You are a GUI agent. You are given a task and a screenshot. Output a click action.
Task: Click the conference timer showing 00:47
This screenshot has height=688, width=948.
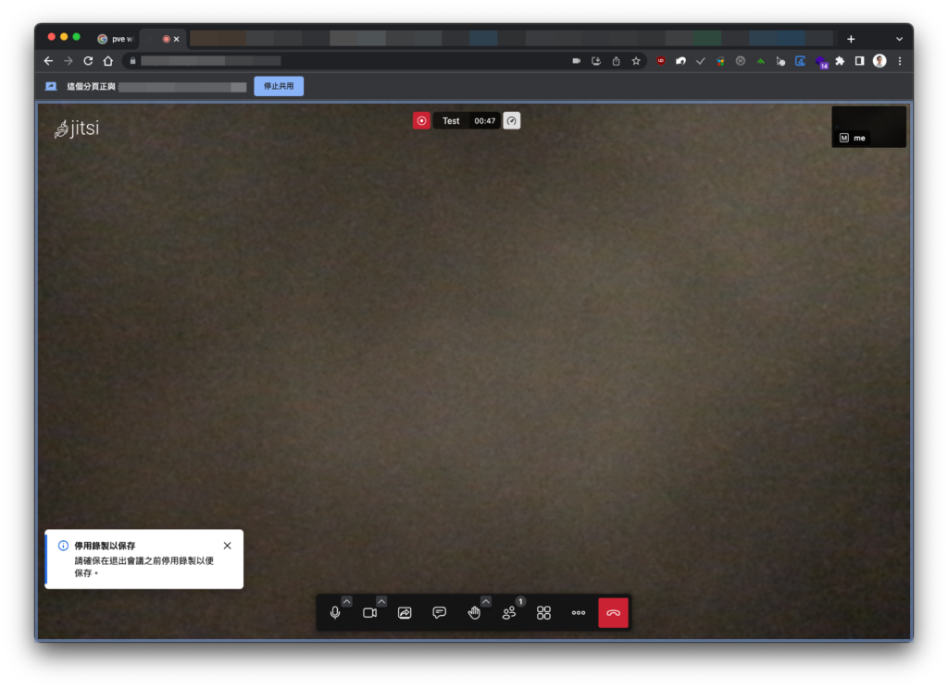[484, 121]
